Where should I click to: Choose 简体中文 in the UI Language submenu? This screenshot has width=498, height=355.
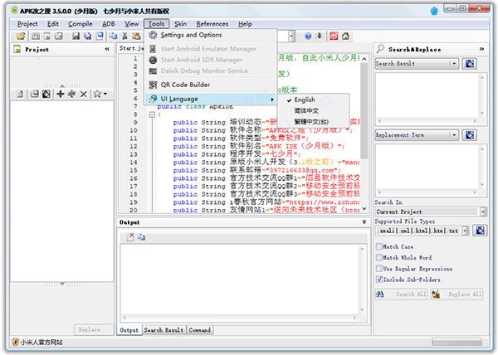307,110
